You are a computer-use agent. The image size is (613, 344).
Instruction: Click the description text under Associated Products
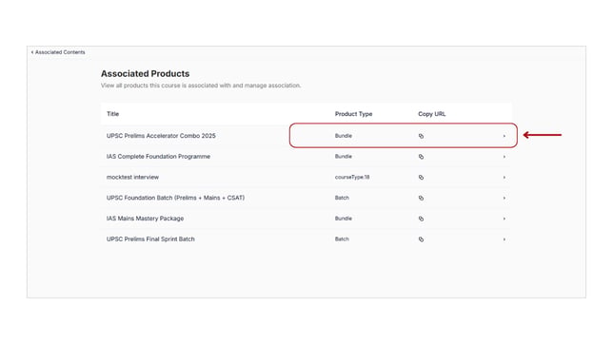click(201, 86)
